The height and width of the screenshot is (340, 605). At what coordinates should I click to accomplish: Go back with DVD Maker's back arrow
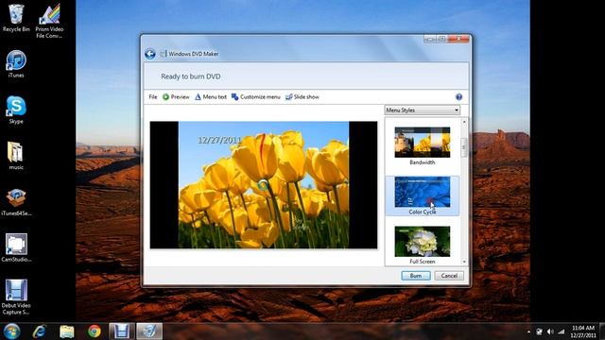[x=150, y=54]
